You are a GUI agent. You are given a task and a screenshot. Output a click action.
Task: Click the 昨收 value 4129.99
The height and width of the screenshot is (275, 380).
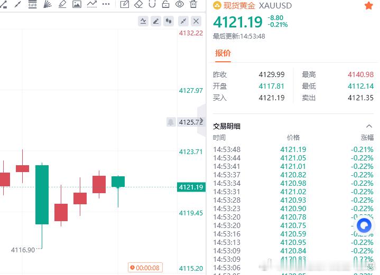[272, 74]
